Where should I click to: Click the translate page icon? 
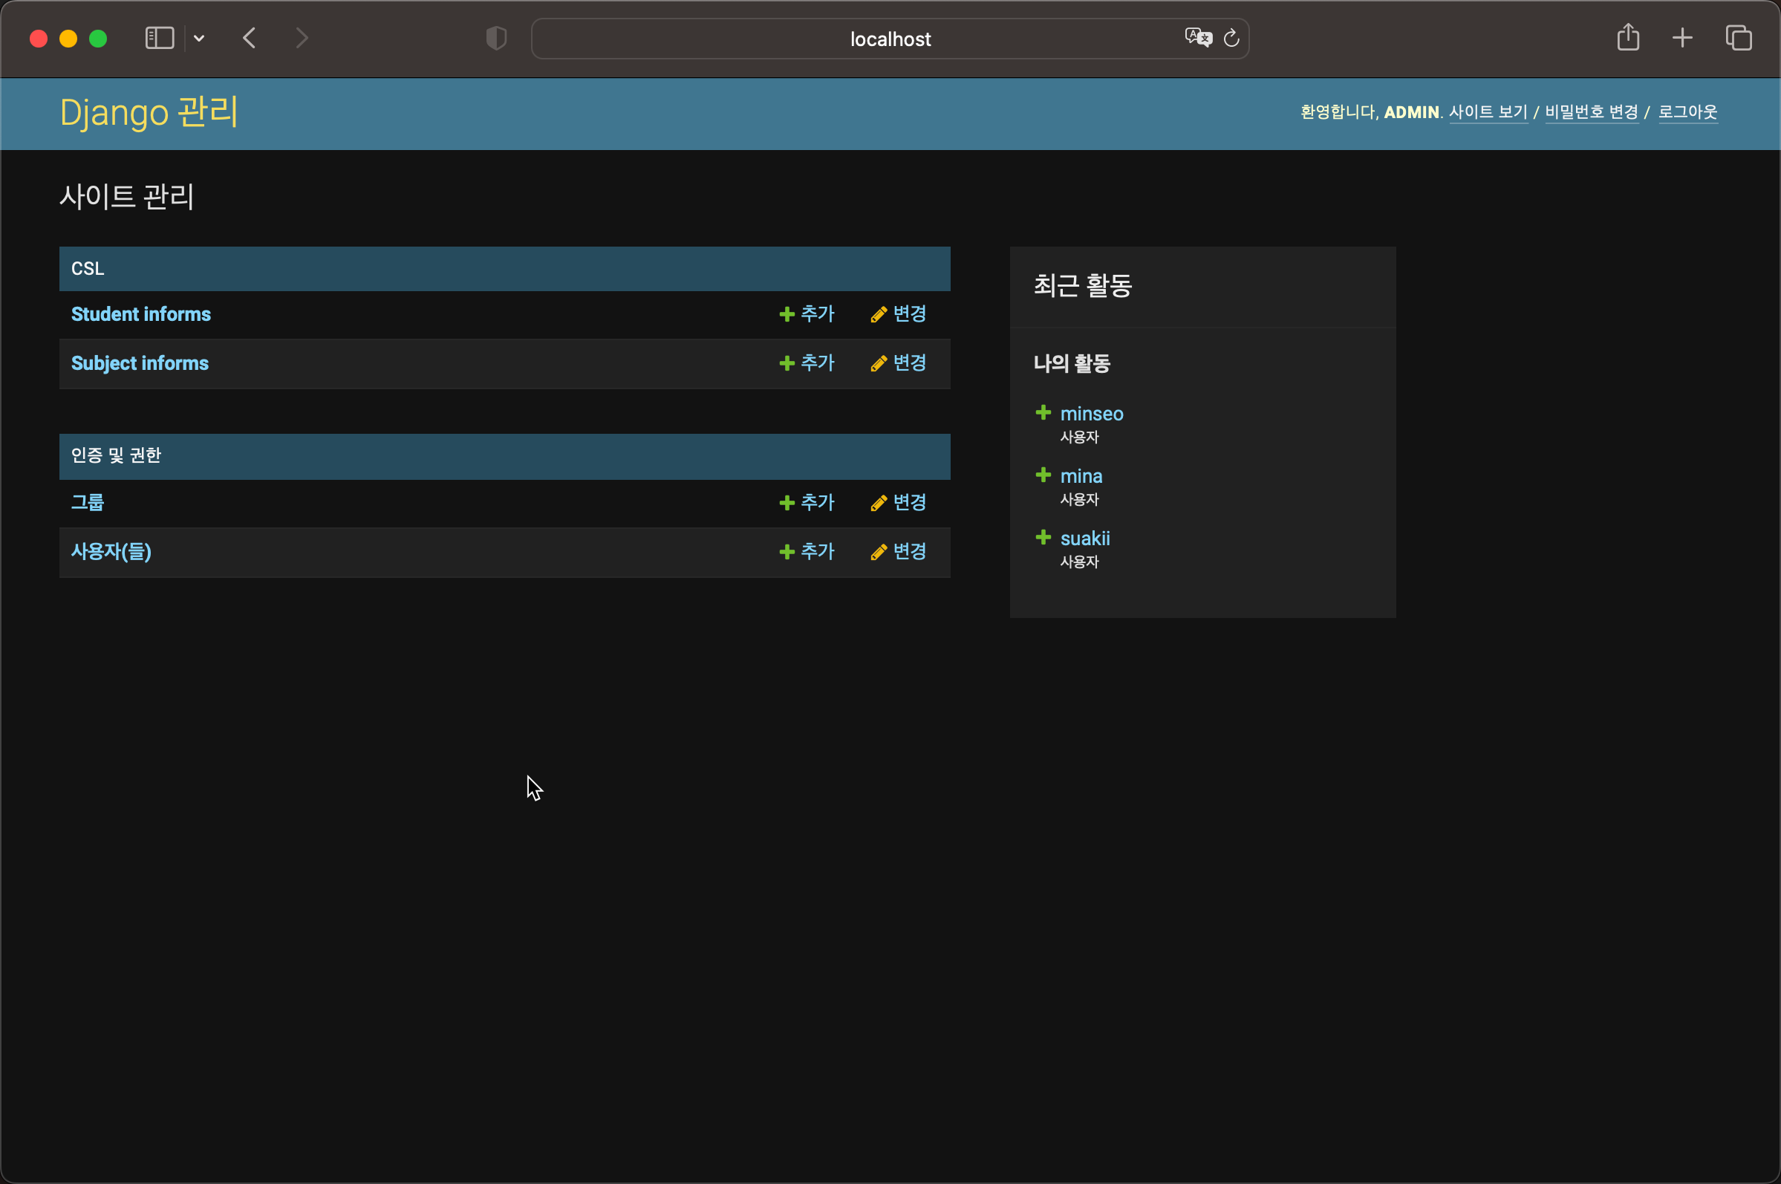pyautogui.click(x=1197, y=37)
